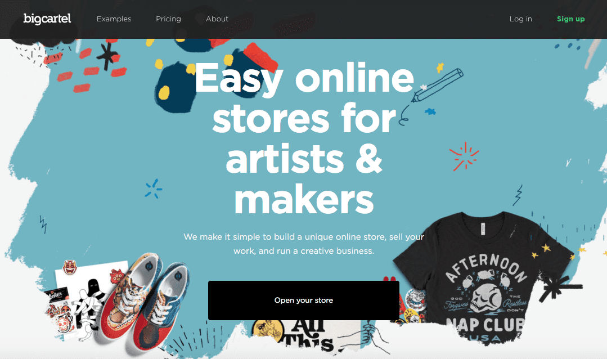Click the green Sign up link
Image resolution: width=607 pixels, height=359 pixels.
[x=570, y=19]
